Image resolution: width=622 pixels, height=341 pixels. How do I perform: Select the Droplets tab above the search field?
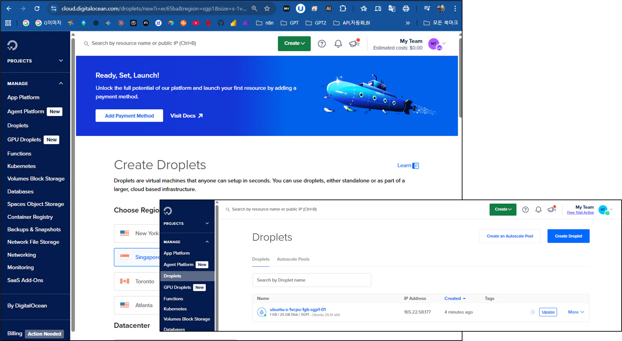pyautogui.click(x=261, y=259)
